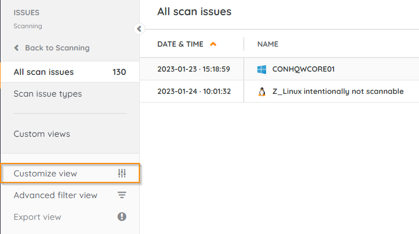Select the Export view option

tap(37, 217)
